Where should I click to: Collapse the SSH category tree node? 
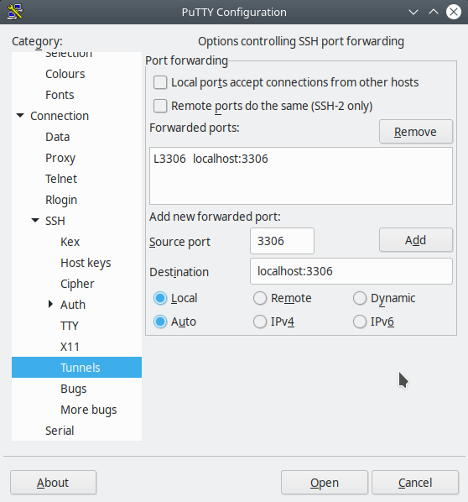(x=35, y=220)
